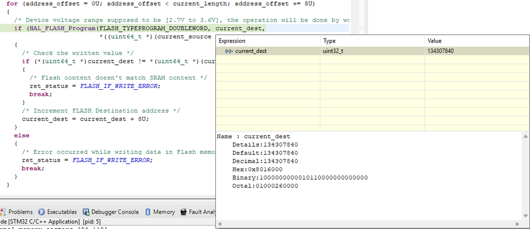The height and width of the screenshot is (229, 530).
Task: Select the current_dest expression row
Action: coord(372,51)
